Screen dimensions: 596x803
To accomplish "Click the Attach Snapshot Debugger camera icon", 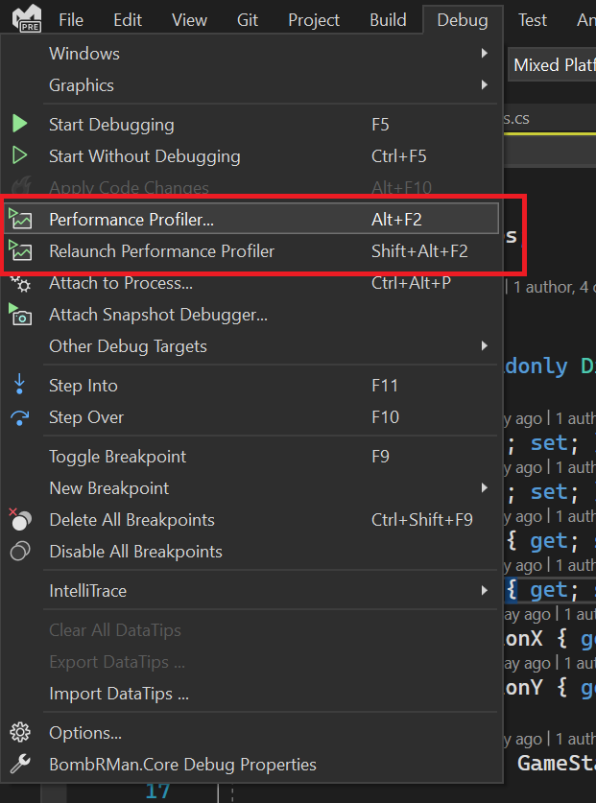I will [x=19, y=314].
